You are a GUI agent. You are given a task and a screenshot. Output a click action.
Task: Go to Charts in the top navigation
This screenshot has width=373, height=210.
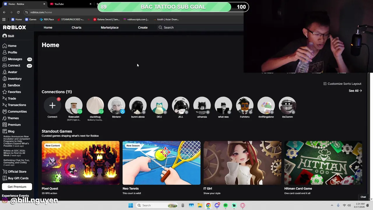point(76,27)
